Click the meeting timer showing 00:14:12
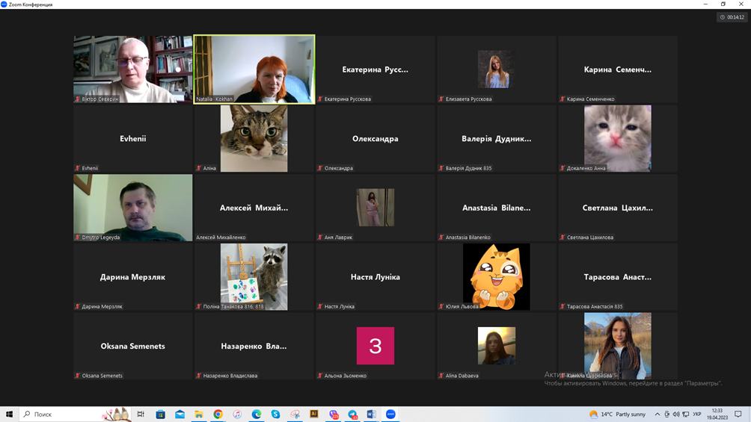 (732, 17)
